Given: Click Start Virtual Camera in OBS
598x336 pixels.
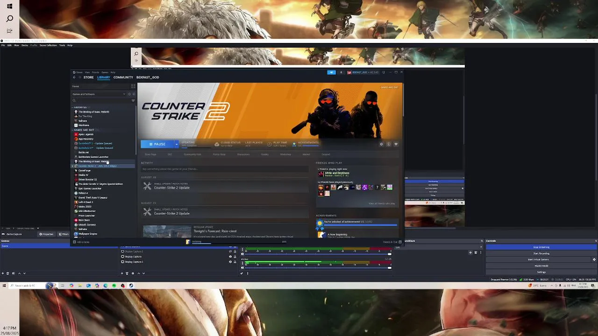Looking at the screenshot, I should click(538, 259).
